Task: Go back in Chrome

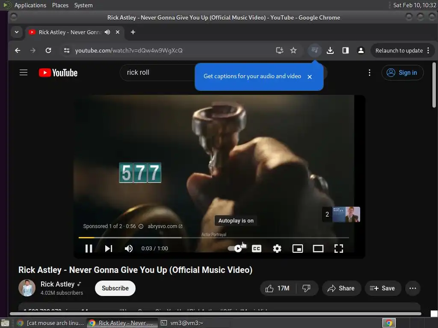Action: click(x=18, y=50)
